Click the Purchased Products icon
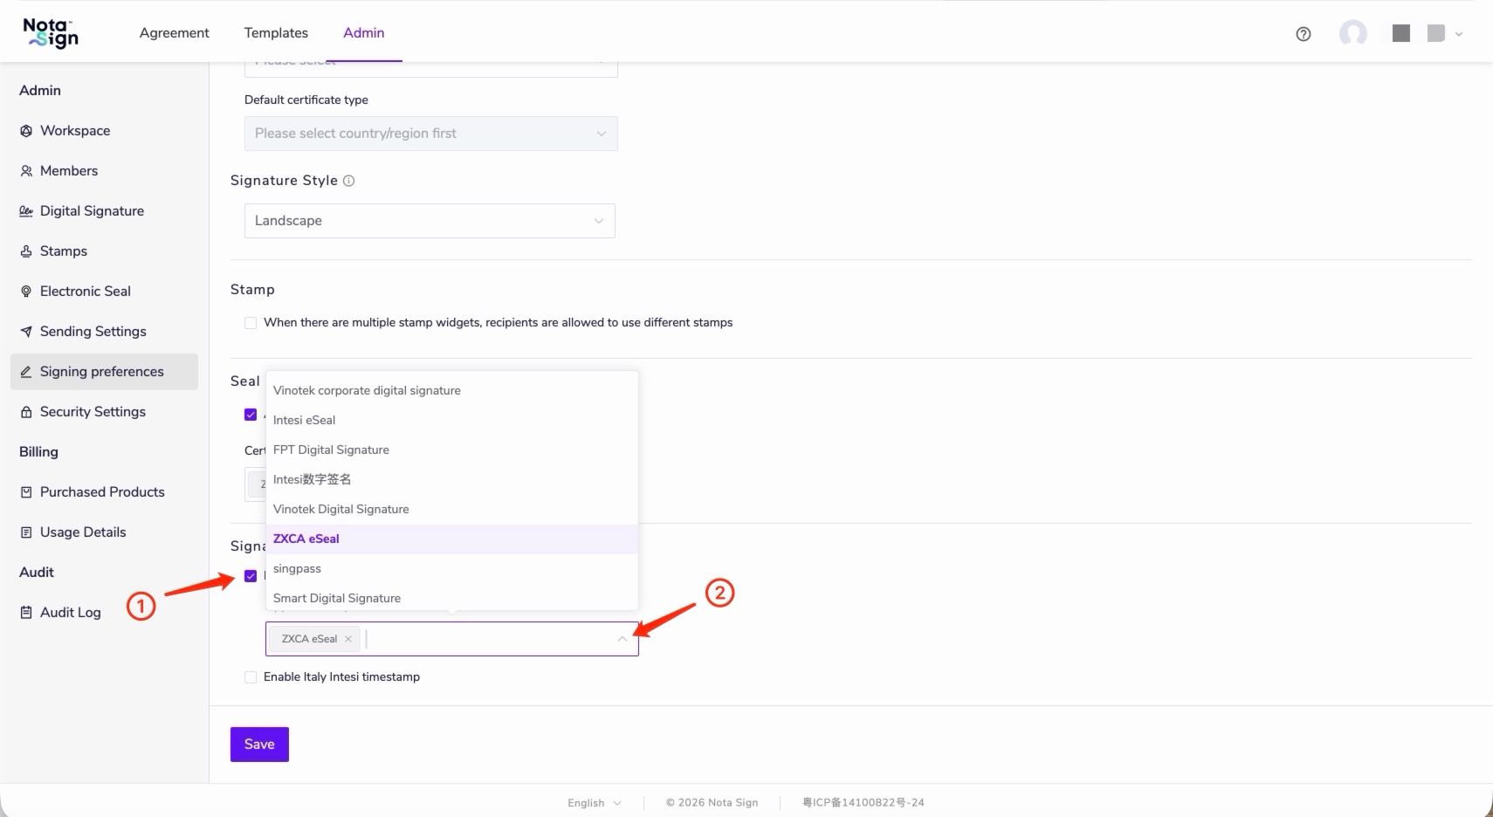 tap(26, 492)
